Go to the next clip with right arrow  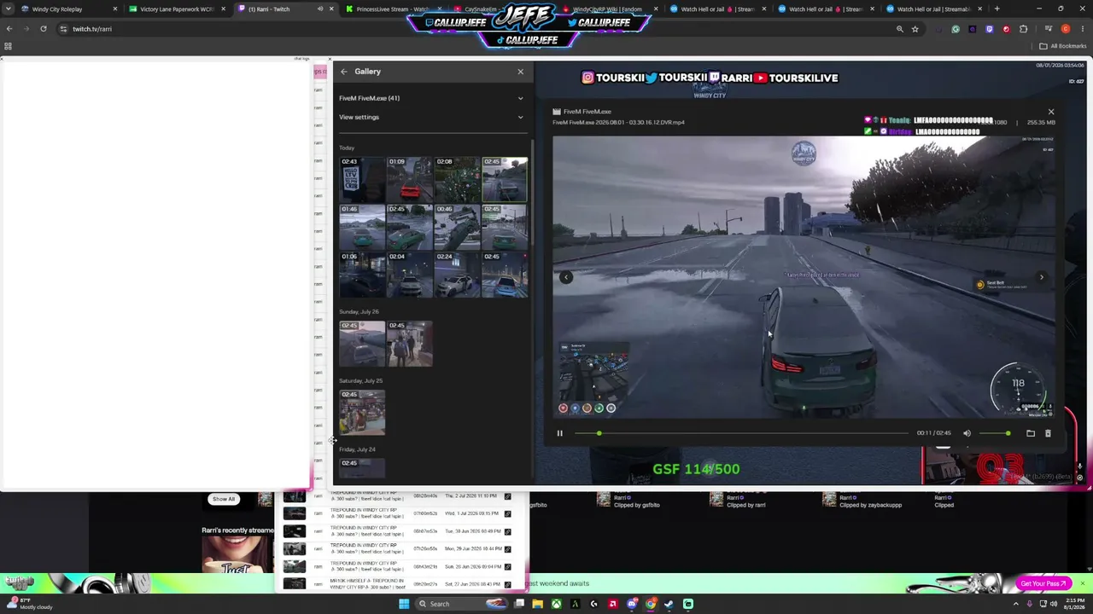1041,277
